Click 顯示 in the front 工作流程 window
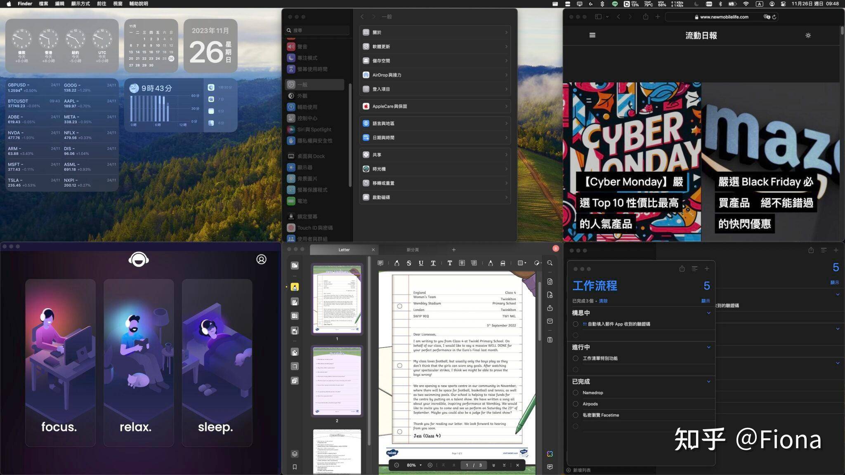Screen dimensions: 845x475 click(706, 301)
